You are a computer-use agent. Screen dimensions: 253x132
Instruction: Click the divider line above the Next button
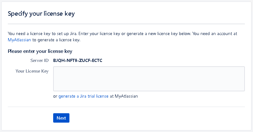click(126, 107)
